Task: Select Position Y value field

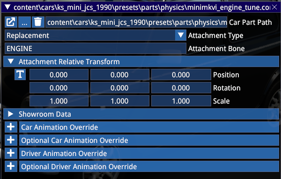Action: click(120, 75)
